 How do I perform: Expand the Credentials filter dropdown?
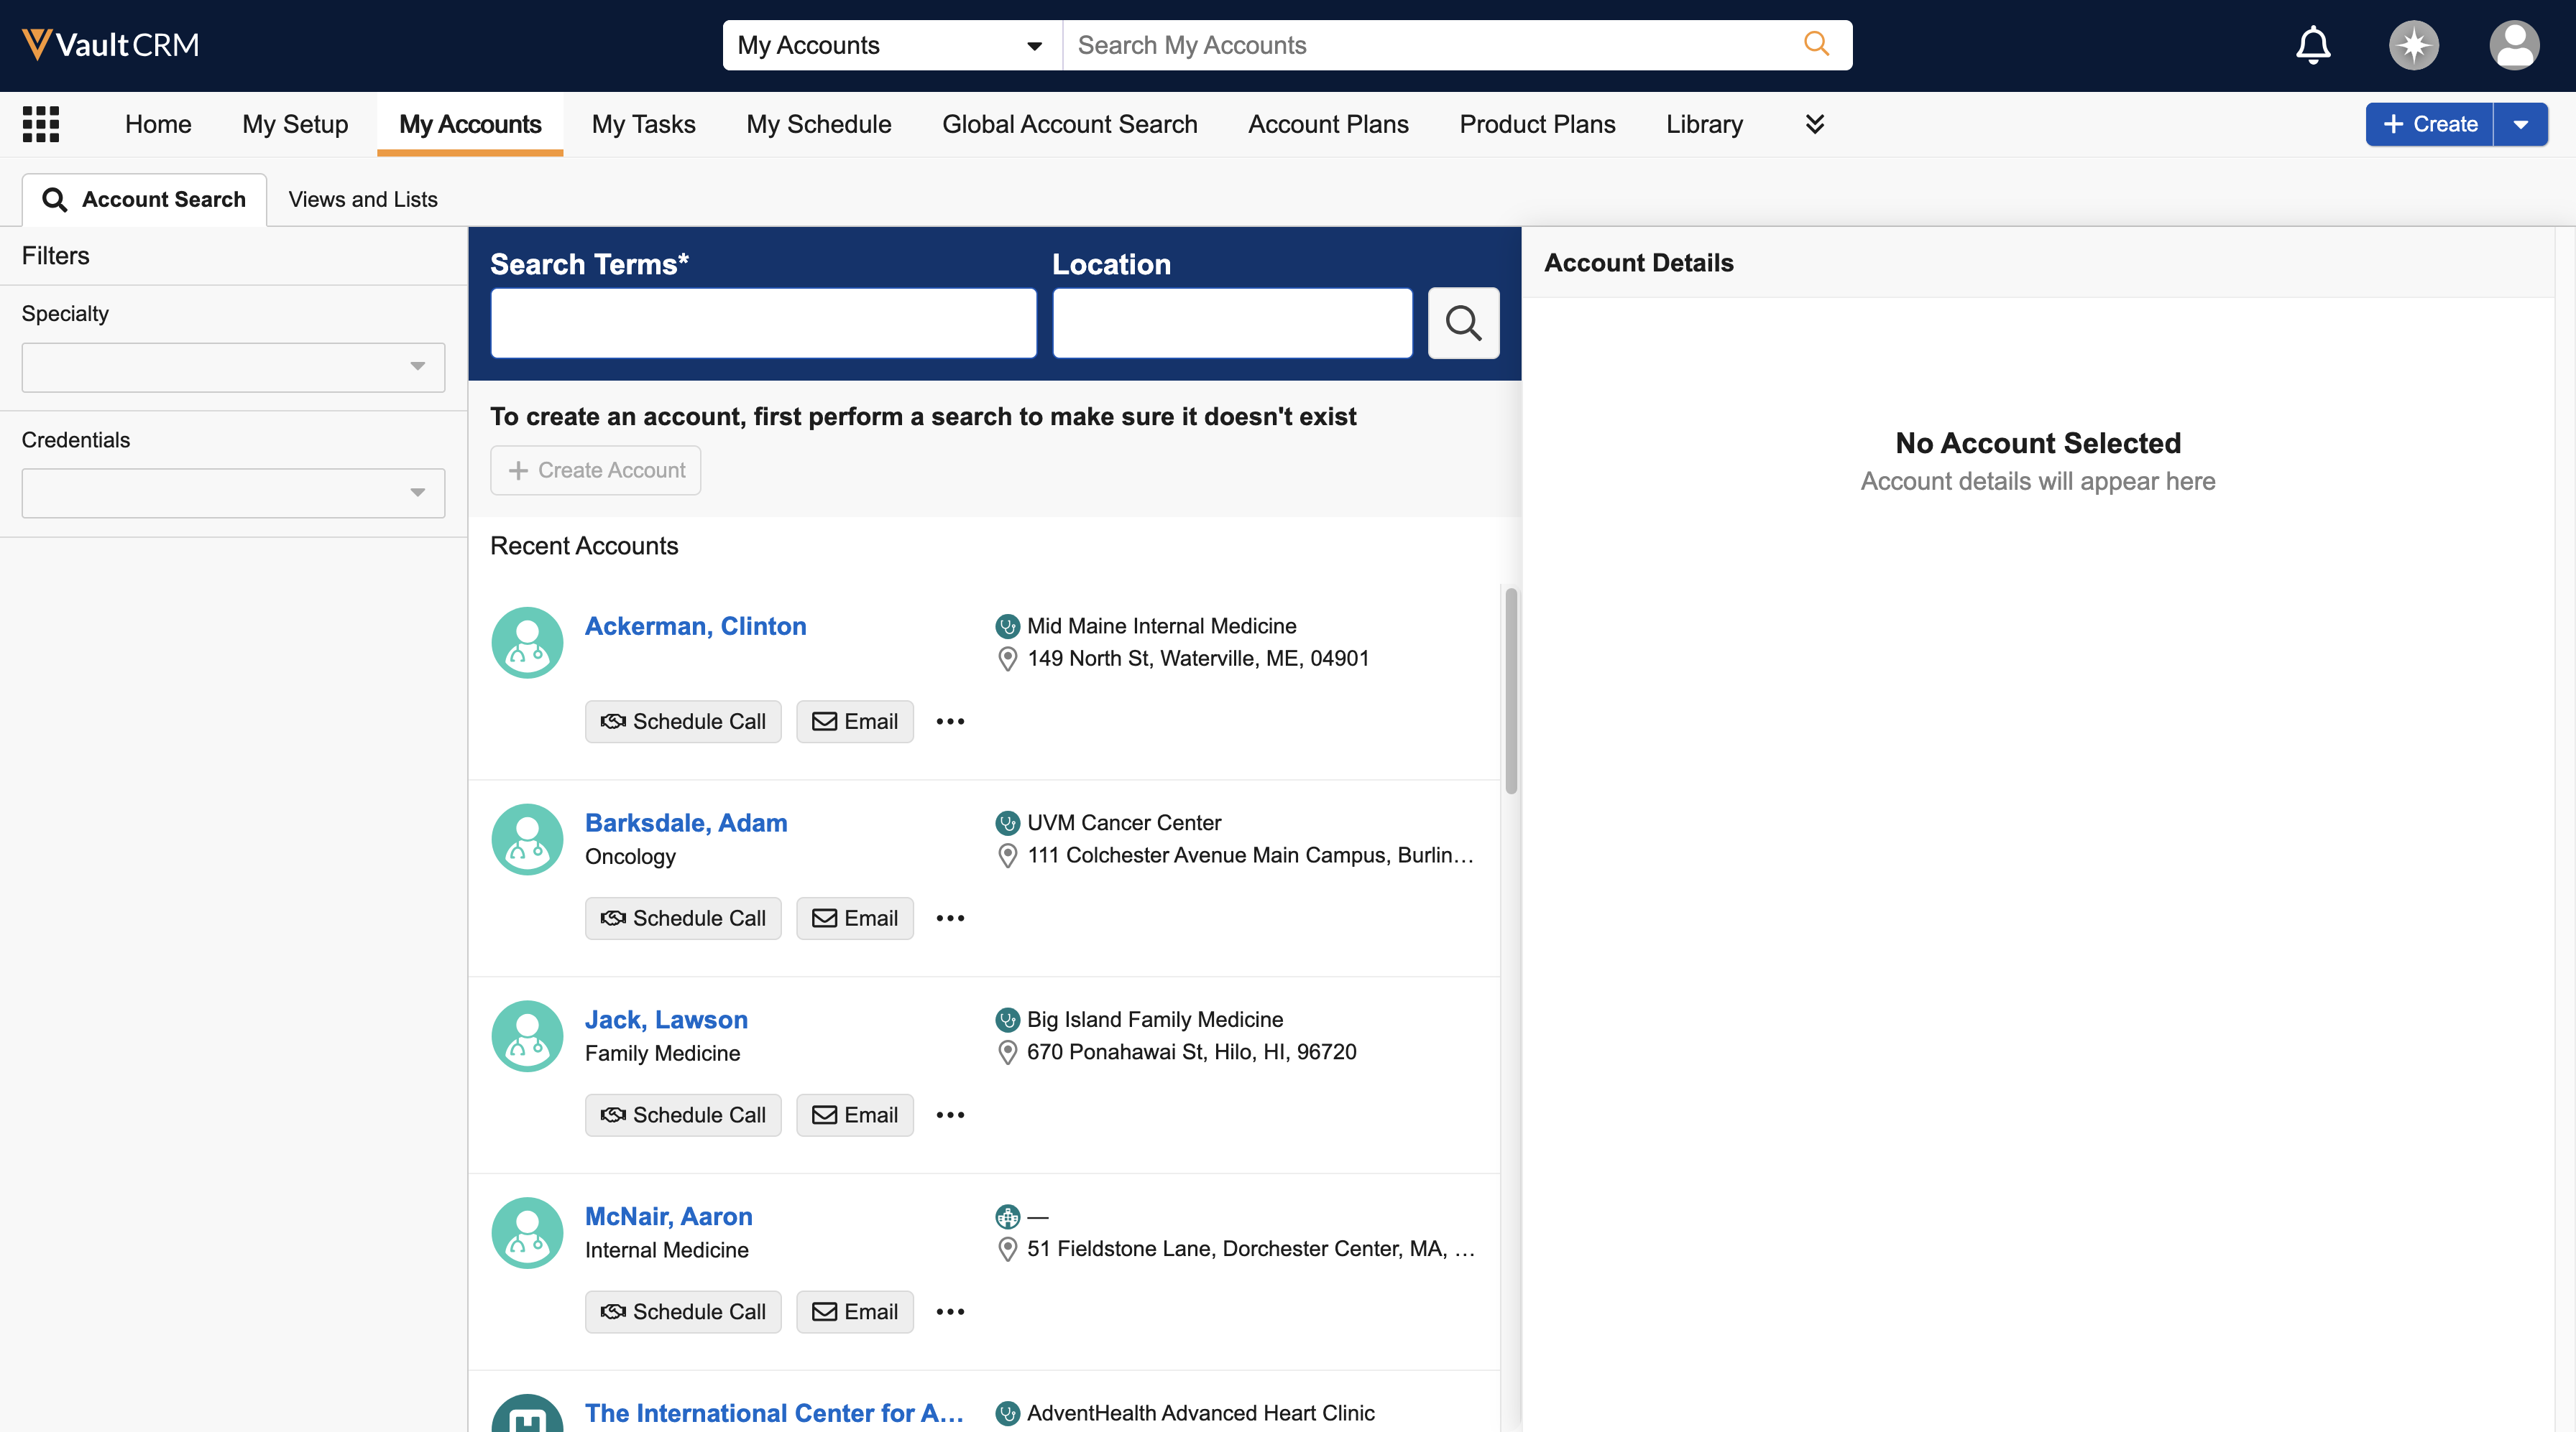(x=233, y=493)
